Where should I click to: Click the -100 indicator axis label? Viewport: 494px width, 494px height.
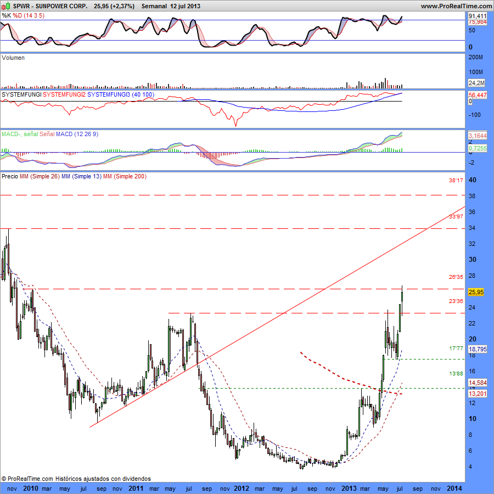474,115
